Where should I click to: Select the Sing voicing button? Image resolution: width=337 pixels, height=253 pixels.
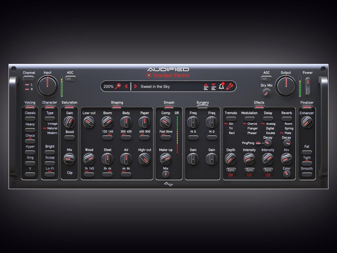coord(30,163)
